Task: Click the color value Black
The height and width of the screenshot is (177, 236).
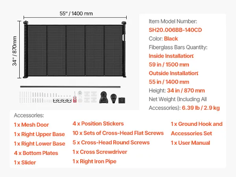Action: click(171, 39)
